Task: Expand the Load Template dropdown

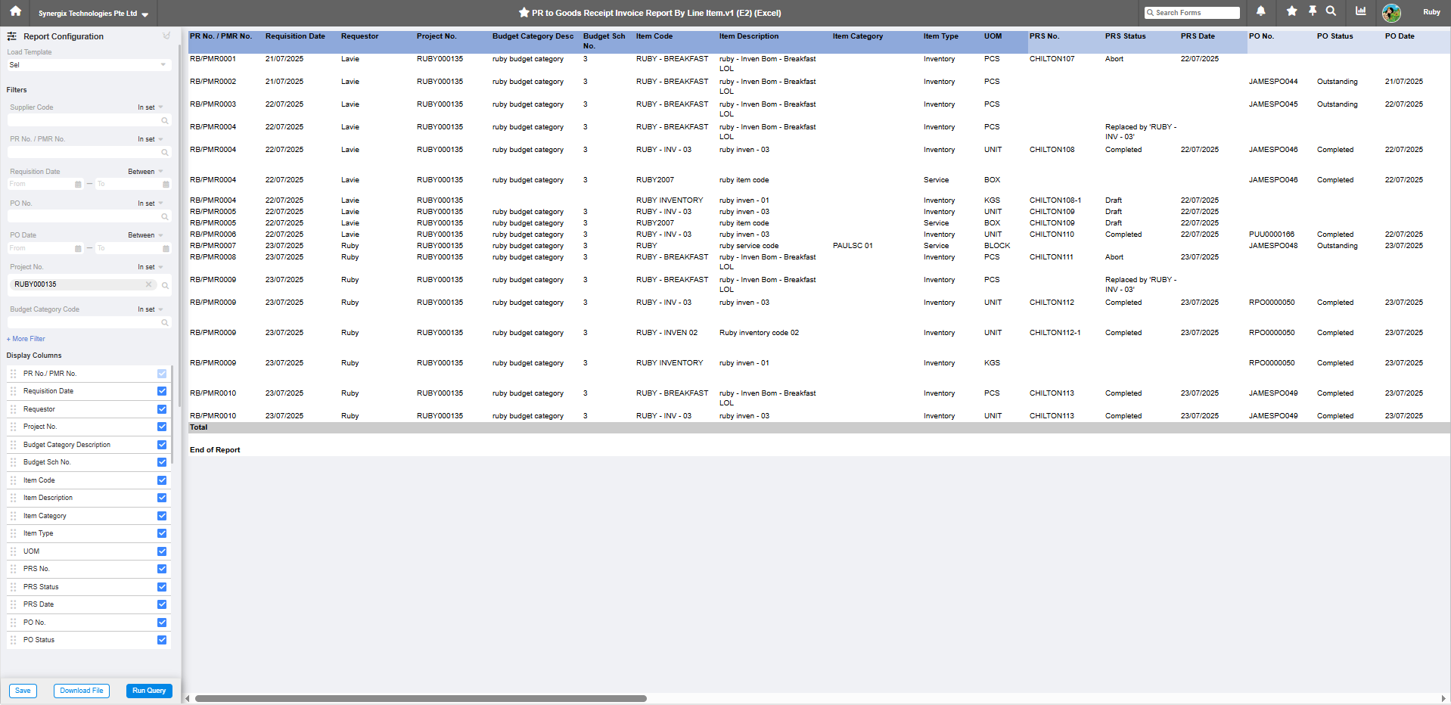Action: pyautogui.click(x=163, y=65)
